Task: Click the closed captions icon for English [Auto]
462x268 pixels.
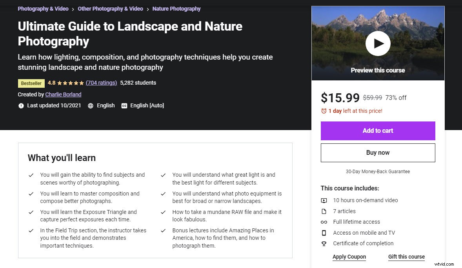Action: (x=124, y=105)
